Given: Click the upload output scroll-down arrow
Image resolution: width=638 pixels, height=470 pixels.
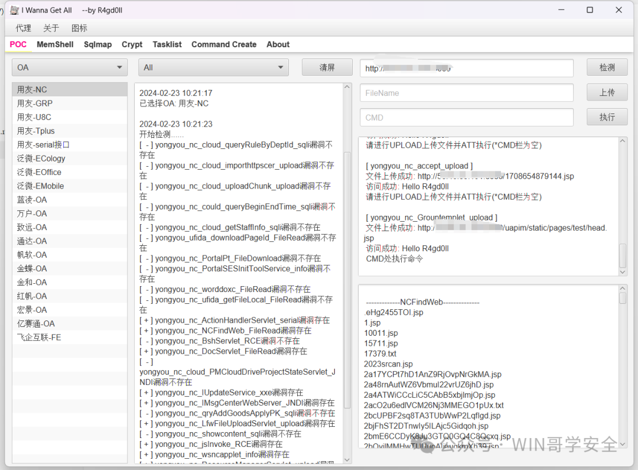Looking at the screenshot, I should pos(623,272).
